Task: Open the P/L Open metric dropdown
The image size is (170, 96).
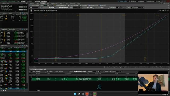Action: click(x=90, y=7)
